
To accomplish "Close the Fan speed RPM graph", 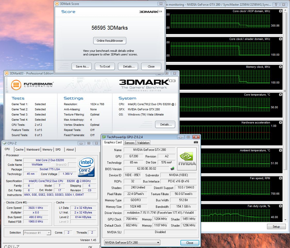I will [280, 178].
